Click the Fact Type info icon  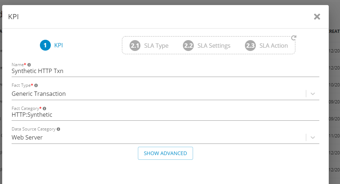coord(36,86)
